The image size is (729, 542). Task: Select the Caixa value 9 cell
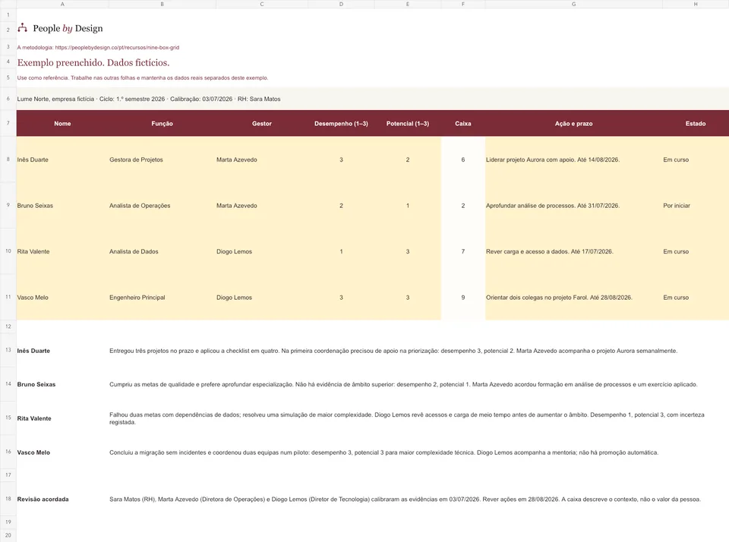[x=463, y=298]
